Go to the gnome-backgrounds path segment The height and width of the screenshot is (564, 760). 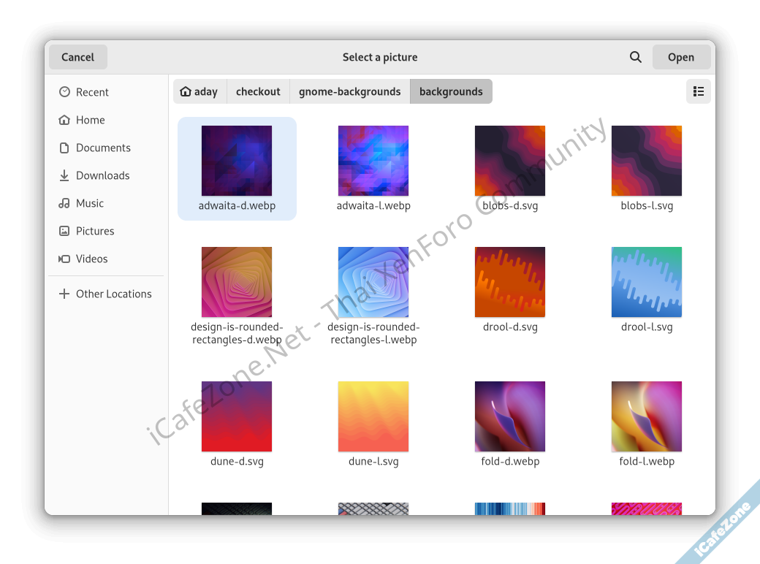coord(349,91)
